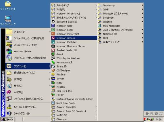Click the Microsoft Access icon
This screenshot has height=122, width=164.
click(53, 38)
